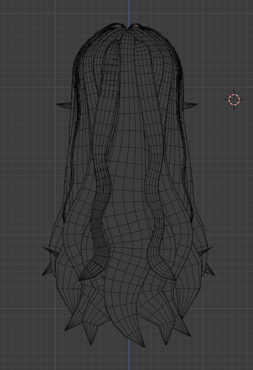Click the upper small spike on lower-left side
The image size is (253, 370).
(x=50, y=250)
